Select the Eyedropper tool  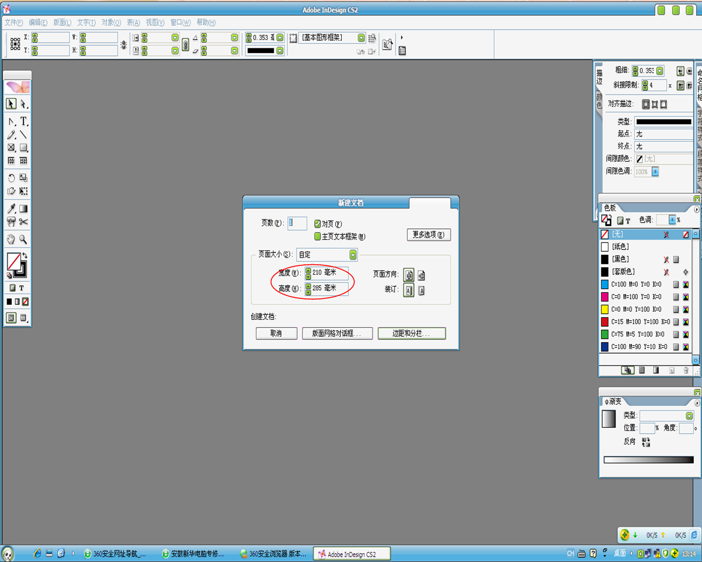pos(11,208)
